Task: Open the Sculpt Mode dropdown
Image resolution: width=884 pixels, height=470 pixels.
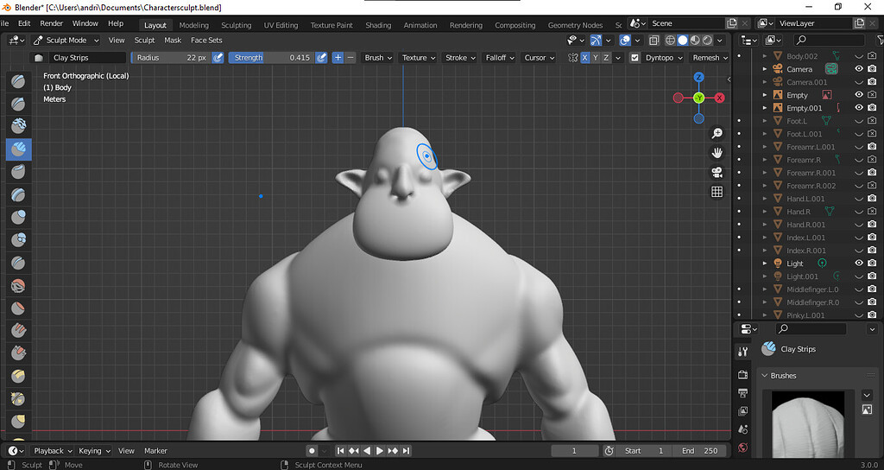Action: coord(66,40)
